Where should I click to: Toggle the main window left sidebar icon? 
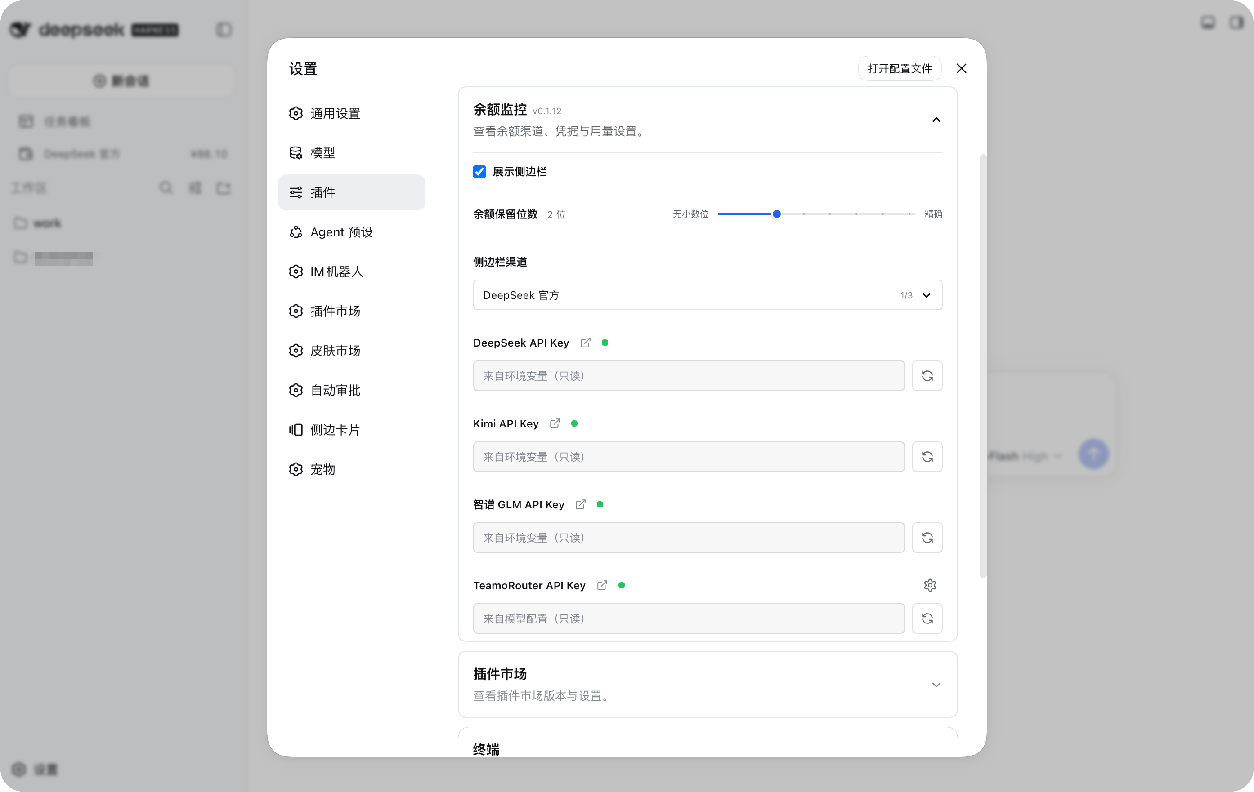[224, 30]
